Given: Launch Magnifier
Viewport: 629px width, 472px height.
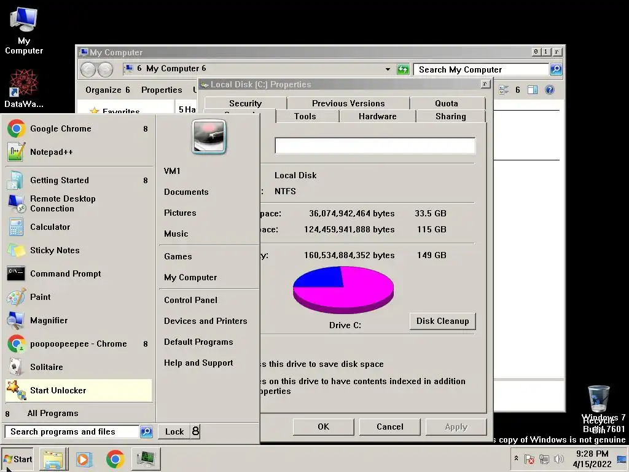Looking at the screenshot, I should pos(79,320).
